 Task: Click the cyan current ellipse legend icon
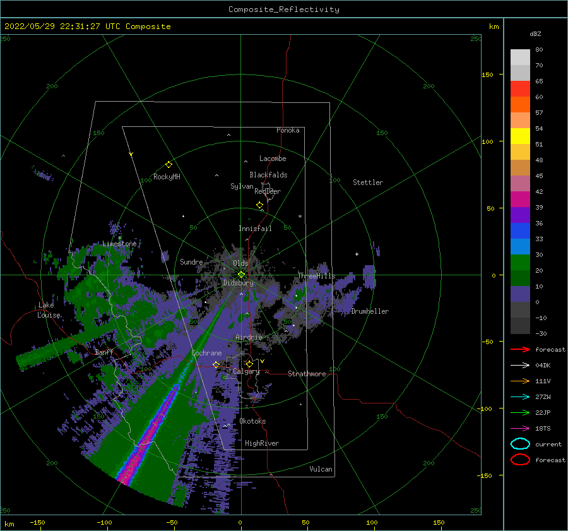(x=520, y=444)
